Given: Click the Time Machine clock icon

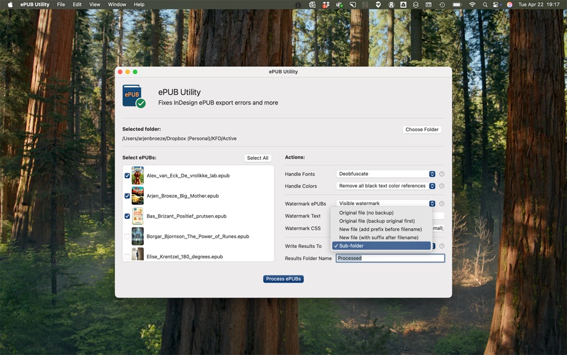Looking at the screenshot, I should [x=442, y=4].
